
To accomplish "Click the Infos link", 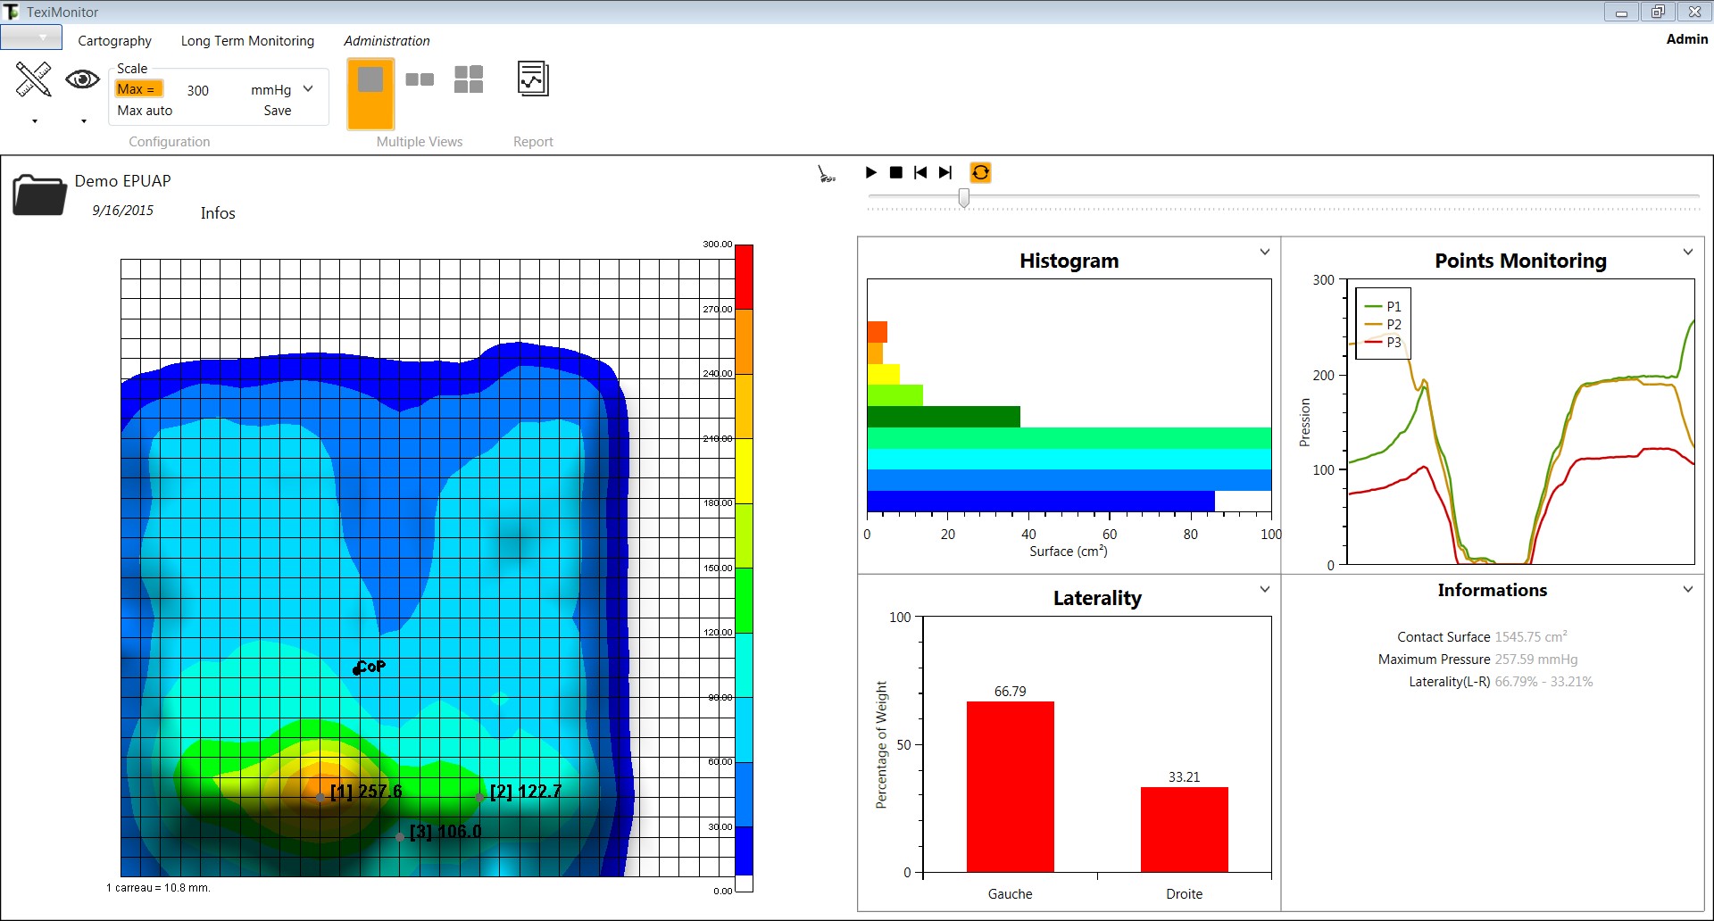I will (x=218, y=213).
